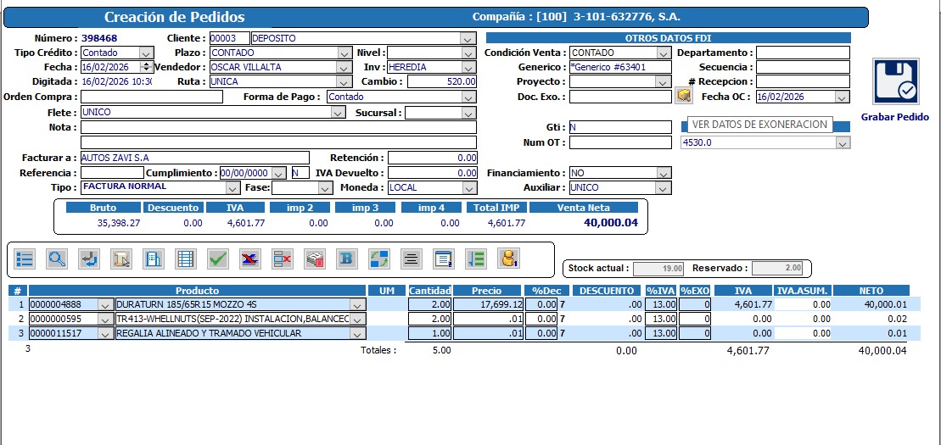
Task: Open the Condición Venta dropdown
Action: click(x=664, y=53)
